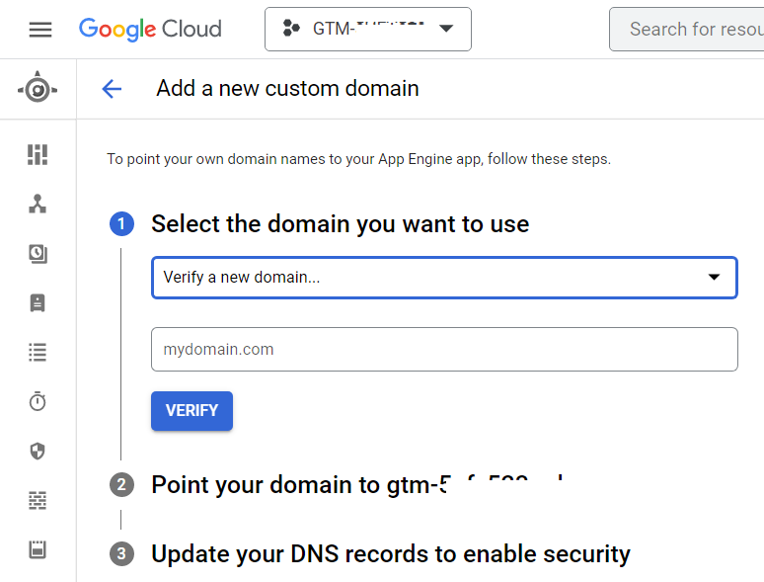
Task: Open the App Engine Dashboard icon
Action: coord(38,154)
